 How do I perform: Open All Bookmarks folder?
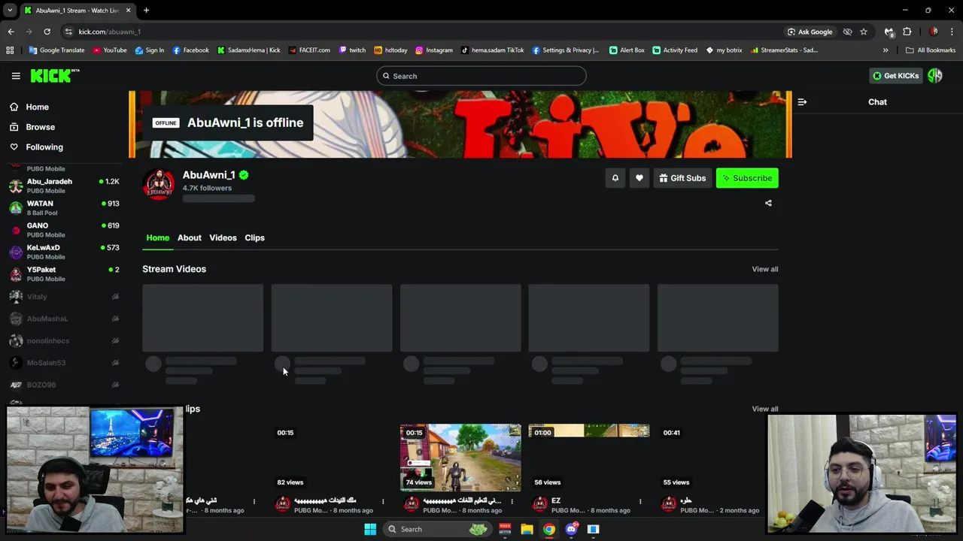point(931,50)
